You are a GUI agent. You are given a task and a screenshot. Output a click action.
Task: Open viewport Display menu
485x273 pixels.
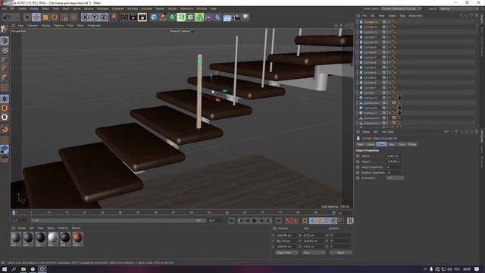pyautogui.click(x=45, y=26)
